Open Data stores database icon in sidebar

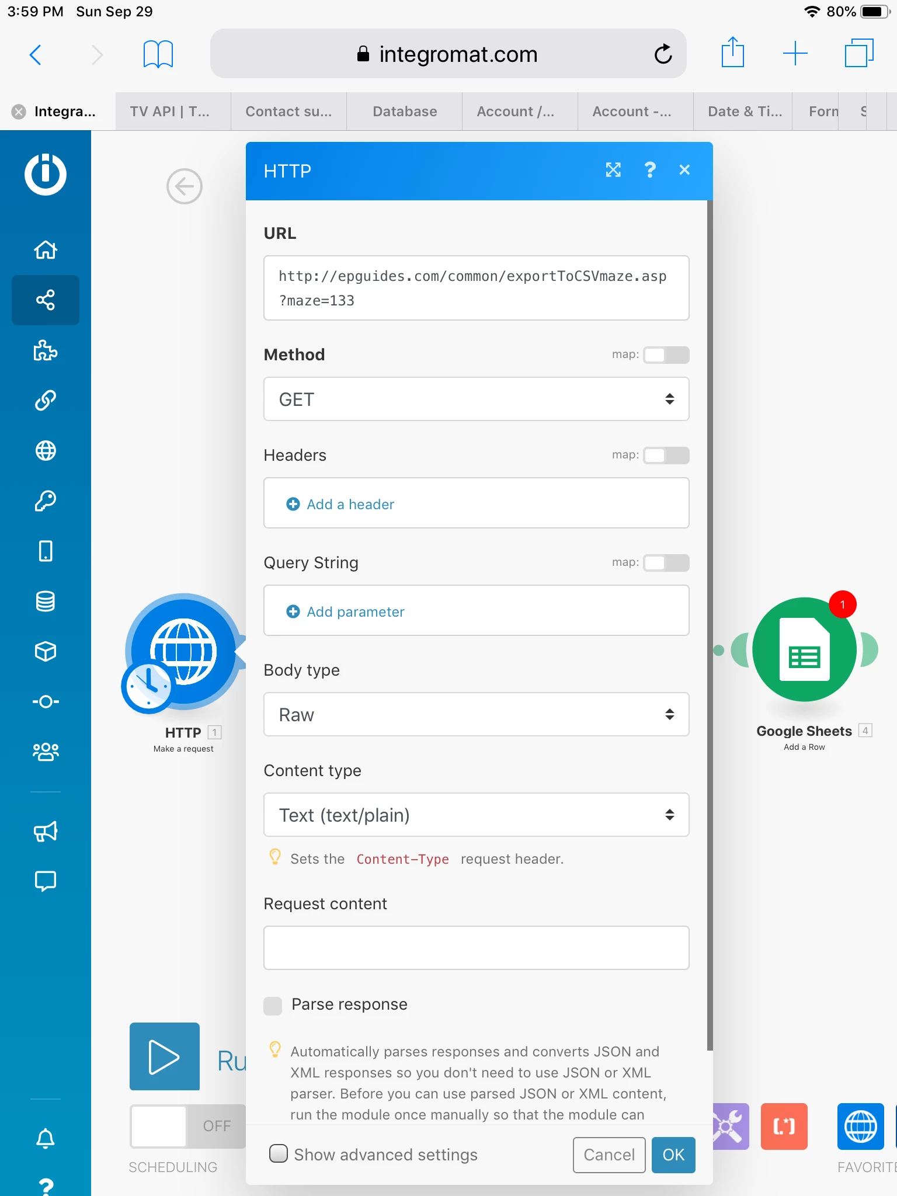point(46,602)
